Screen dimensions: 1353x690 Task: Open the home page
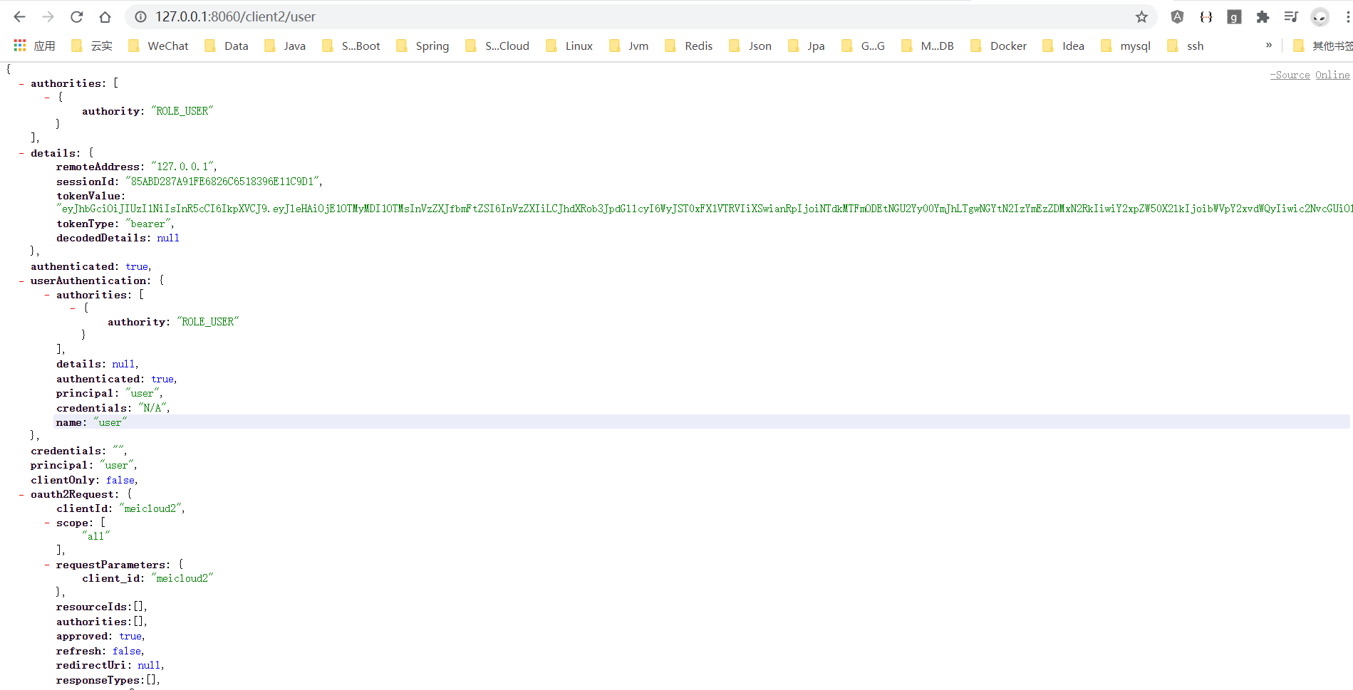click(105, 16)
